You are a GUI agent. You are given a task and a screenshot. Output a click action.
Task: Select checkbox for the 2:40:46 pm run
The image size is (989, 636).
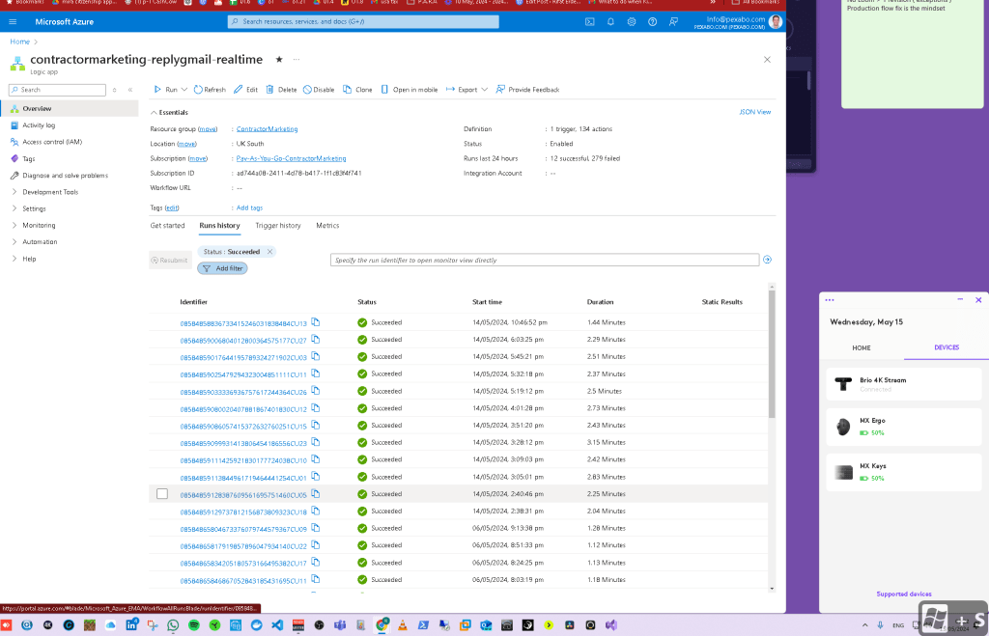point(162,494)
